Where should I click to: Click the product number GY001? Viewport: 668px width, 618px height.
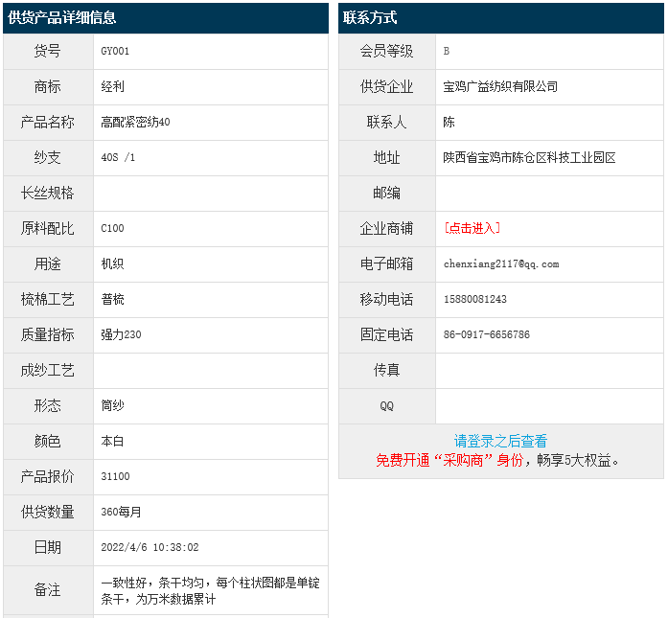pos(115,51)
